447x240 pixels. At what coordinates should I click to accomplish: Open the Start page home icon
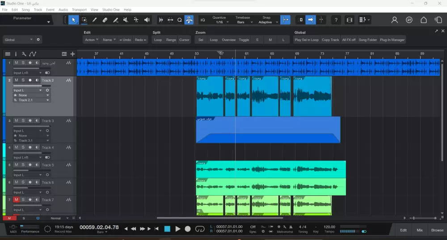(424, 20)
